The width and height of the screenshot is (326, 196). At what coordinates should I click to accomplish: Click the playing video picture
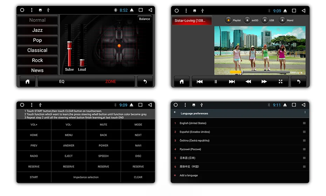260,50
